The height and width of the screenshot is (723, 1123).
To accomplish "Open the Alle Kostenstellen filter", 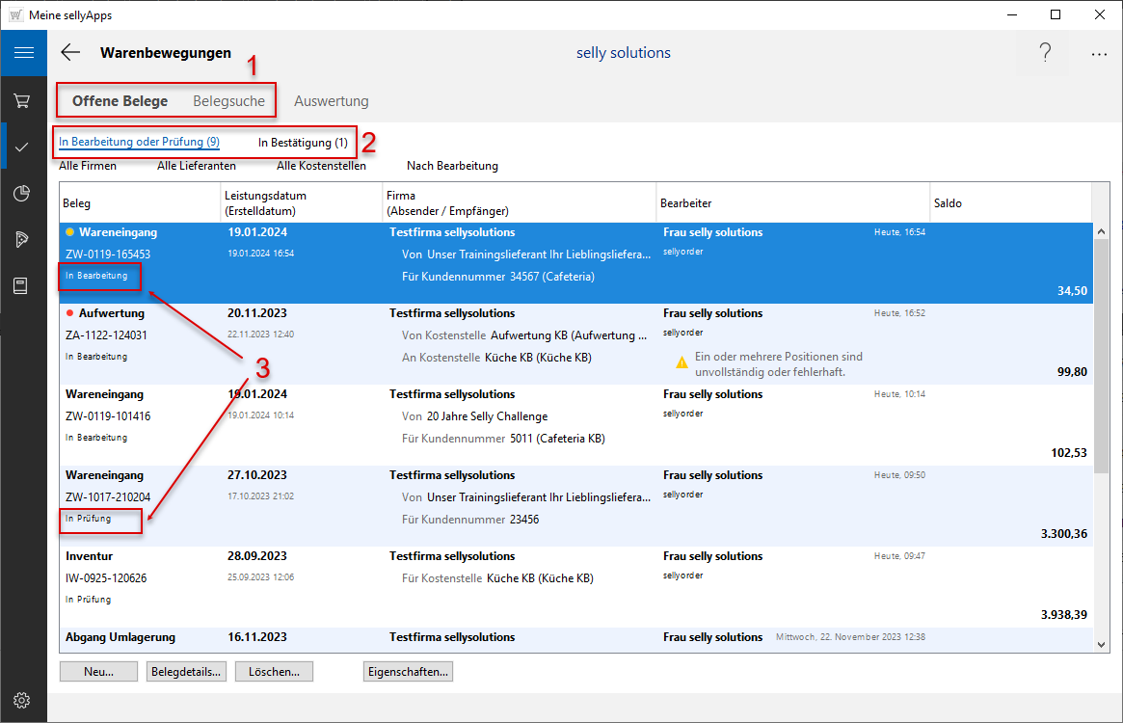I will [321, 166].
